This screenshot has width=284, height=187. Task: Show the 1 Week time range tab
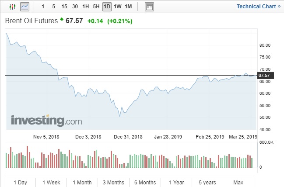(52, 182)
